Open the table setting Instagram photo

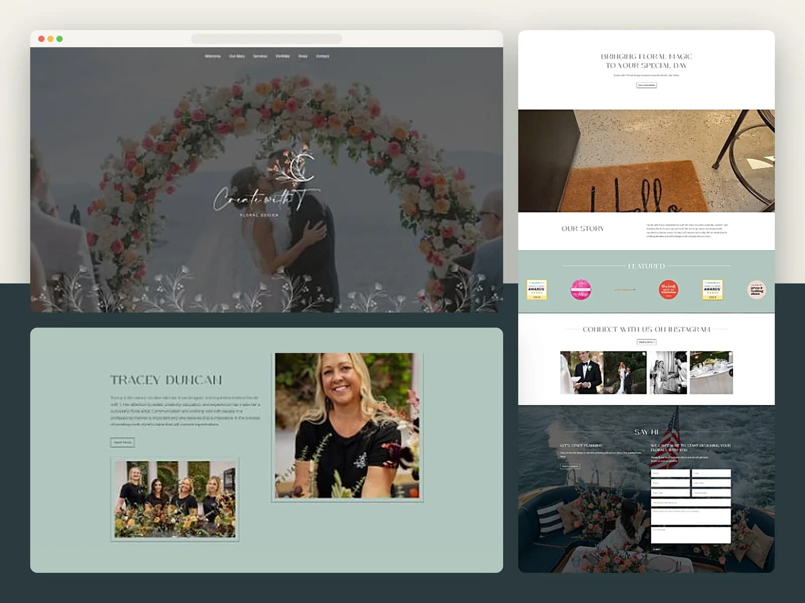(711, 372)
